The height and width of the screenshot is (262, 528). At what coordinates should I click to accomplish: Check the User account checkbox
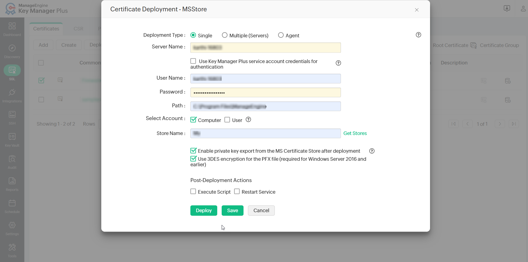pyautogui.click(x=227, y=120)
